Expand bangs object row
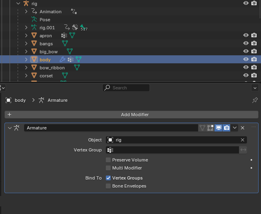This screenshot has height=214, width=261. coord(26,43)
